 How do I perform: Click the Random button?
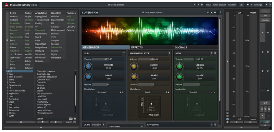pos(232,5)
